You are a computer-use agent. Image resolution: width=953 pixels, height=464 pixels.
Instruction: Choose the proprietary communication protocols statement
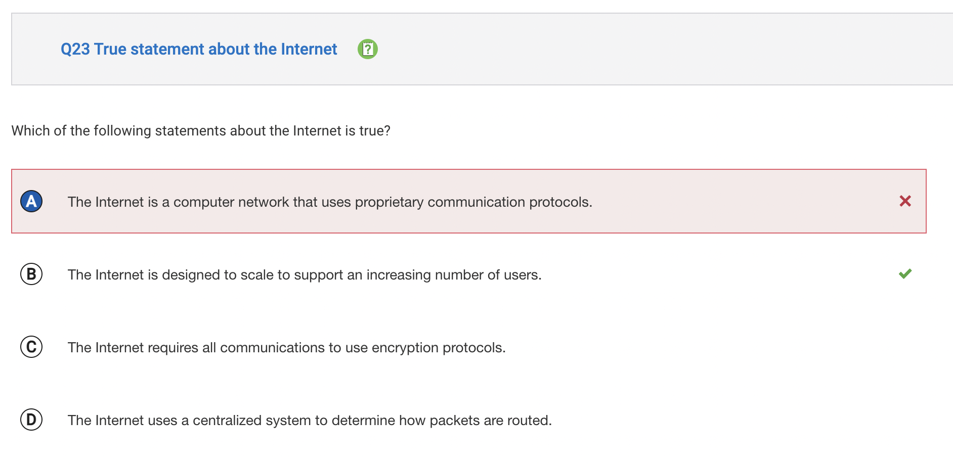[x=330, y=202]
